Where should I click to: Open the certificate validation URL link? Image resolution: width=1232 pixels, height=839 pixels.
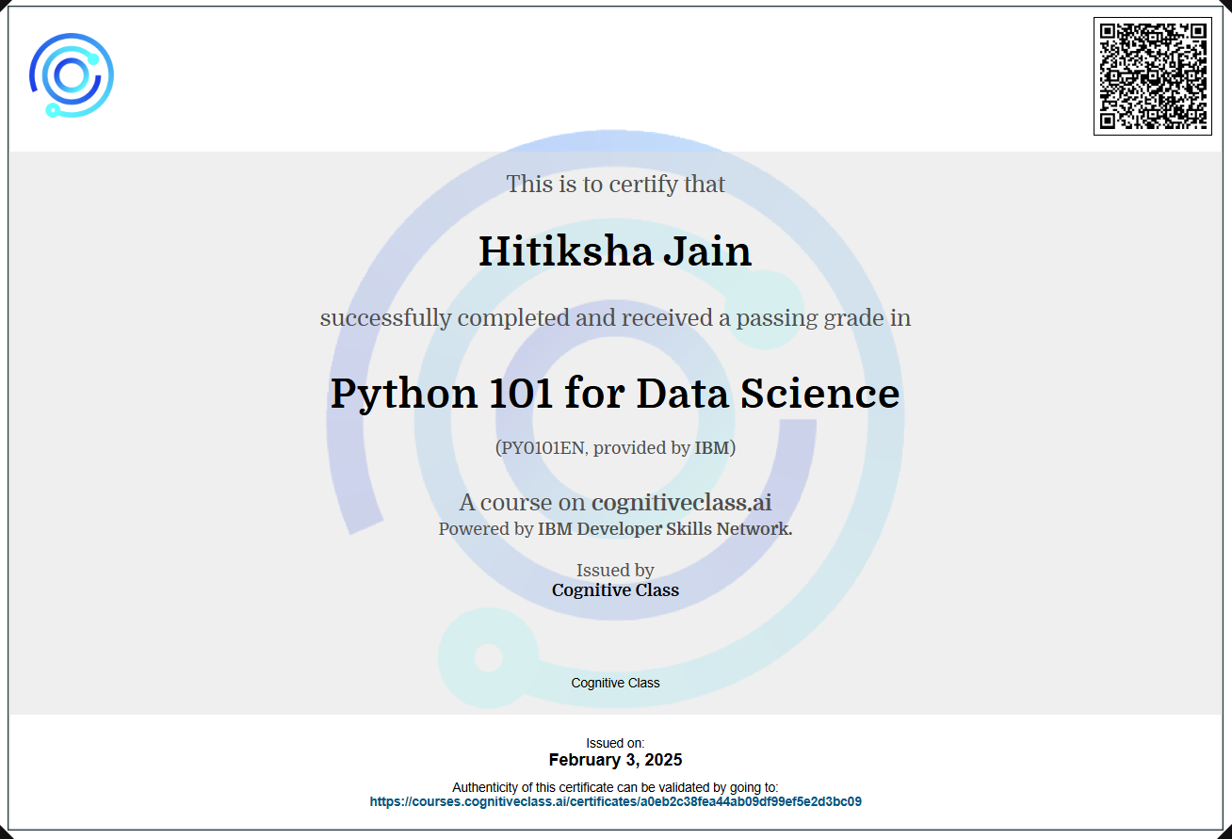pyautogui.click(x=615, y=802)
